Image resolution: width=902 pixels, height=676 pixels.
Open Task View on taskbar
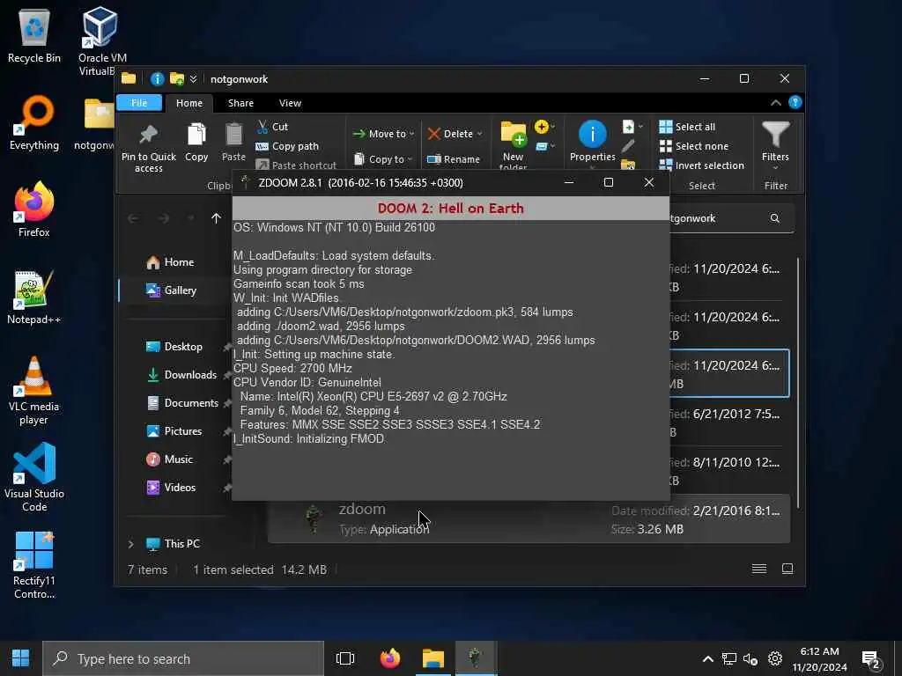(344, 658)
